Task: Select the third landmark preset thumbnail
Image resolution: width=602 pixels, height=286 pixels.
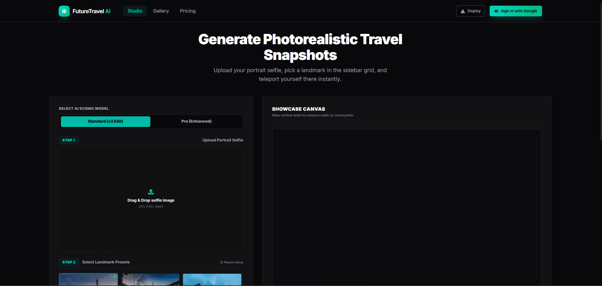Action: (x=212, y=279)
